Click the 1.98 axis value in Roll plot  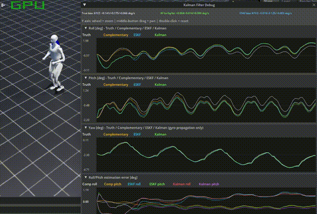pyautogui.click(x=86, y=41)
